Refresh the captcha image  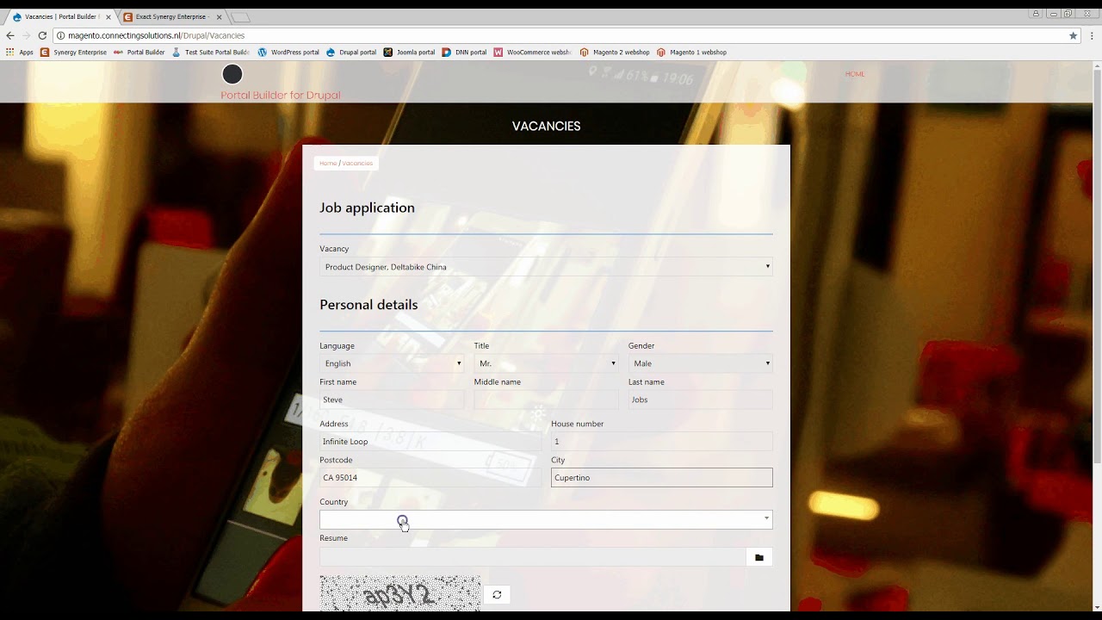[497, 594]
